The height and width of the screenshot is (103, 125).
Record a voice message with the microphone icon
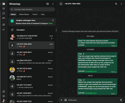121,100
